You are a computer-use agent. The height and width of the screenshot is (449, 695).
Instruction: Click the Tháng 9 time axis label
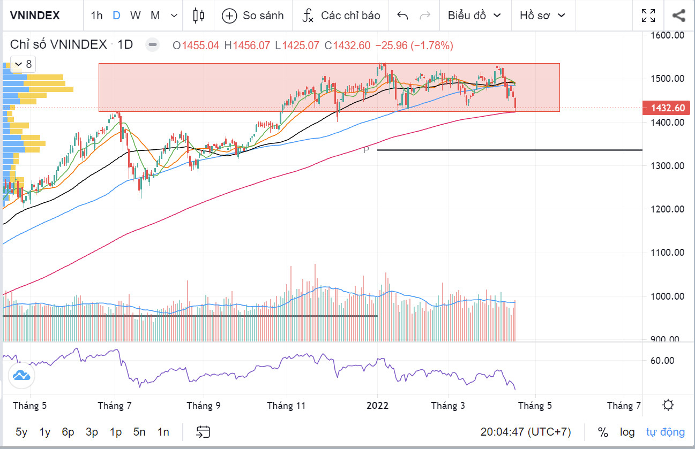203,405
